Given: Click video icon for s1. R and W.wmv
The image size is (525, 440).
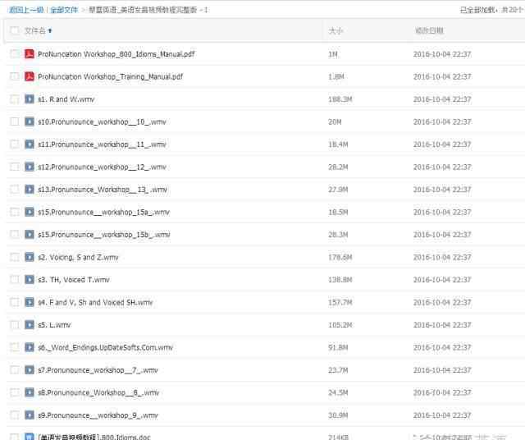Looking at the screenshot, I should 30,99.
